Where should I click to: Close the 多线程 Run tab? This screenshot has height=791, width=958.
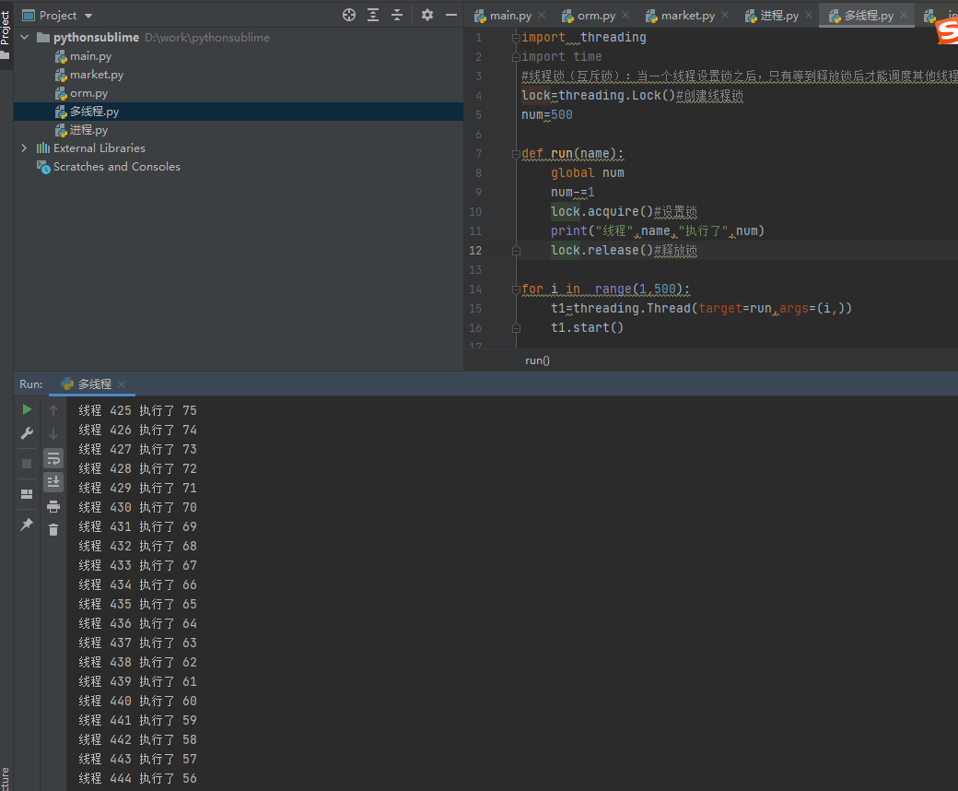pos(122,384)
